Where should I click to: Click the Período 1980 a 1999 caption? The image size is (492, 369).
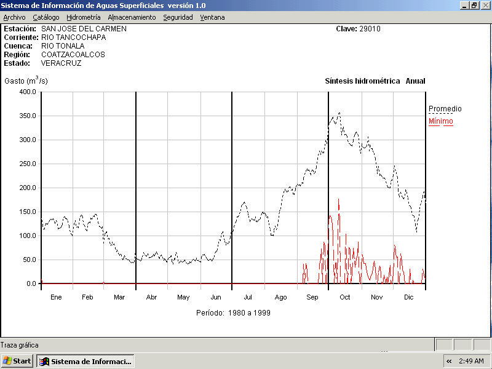point(233,312)
